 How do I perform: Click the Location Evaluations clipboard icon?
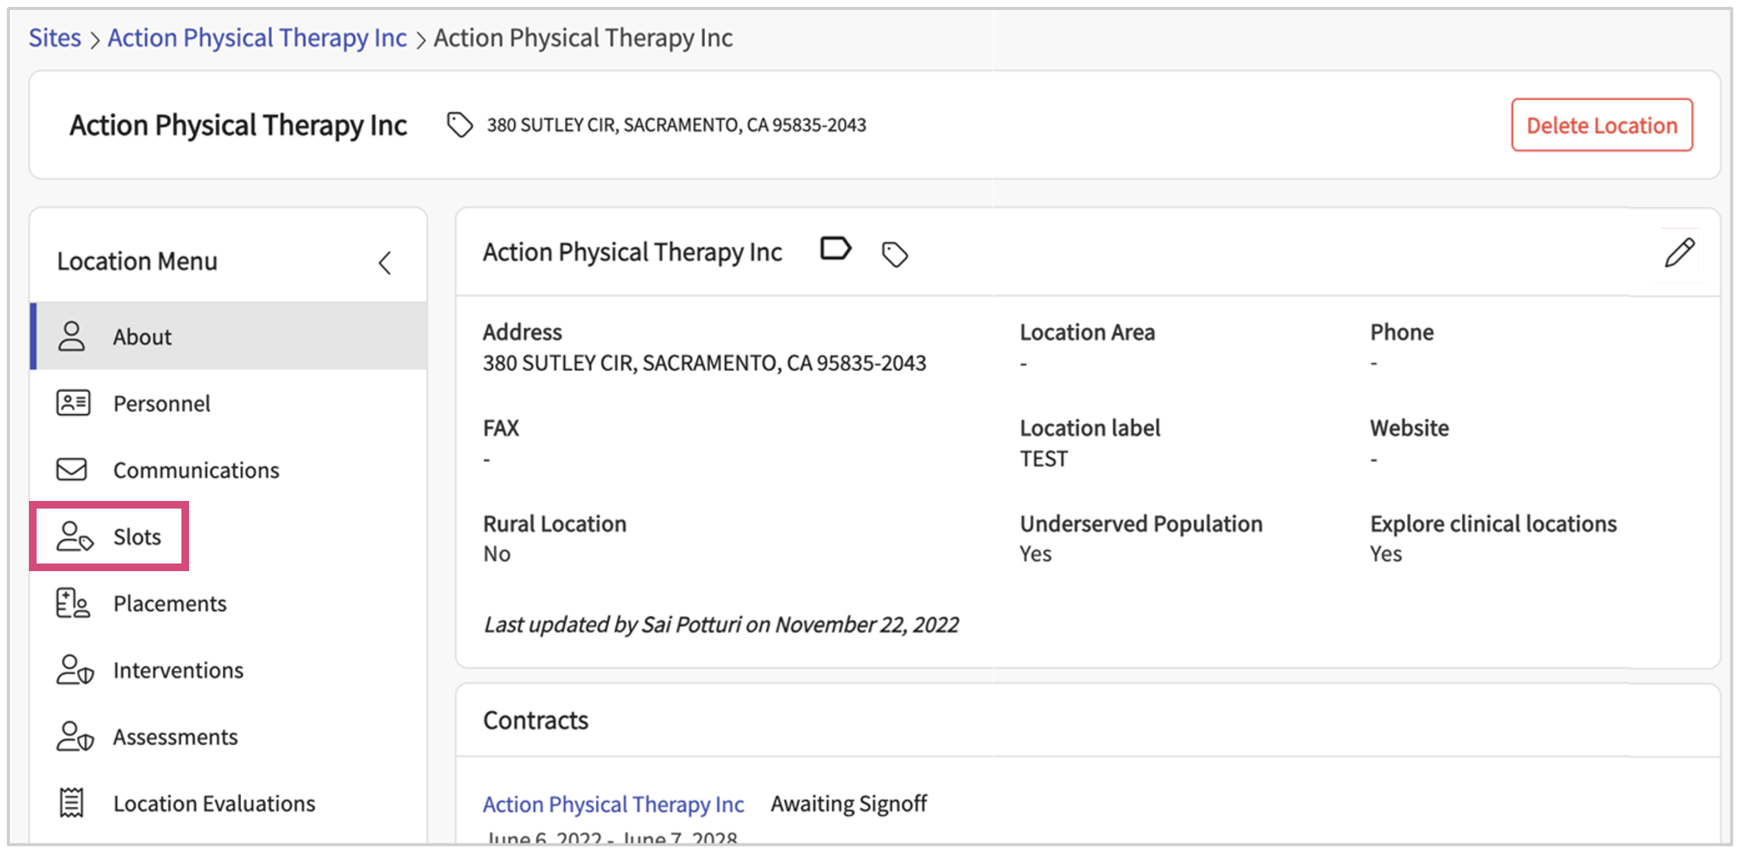point(72,803)
